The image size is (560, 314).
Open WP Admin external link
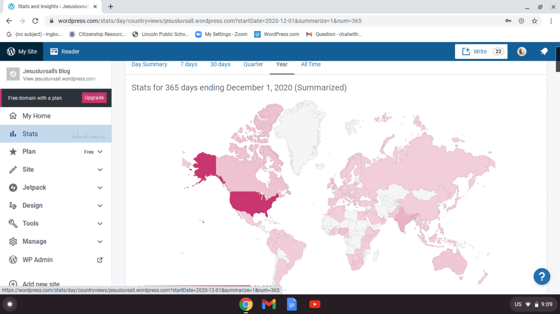pos(100,260)
